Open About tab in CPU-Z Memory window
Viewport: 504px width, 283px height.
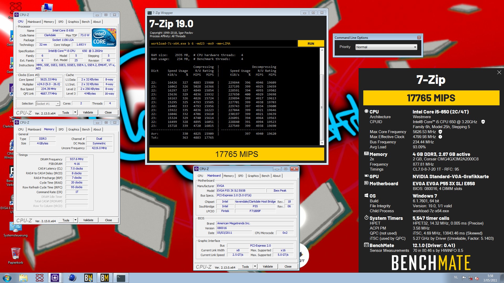[97, 129]
